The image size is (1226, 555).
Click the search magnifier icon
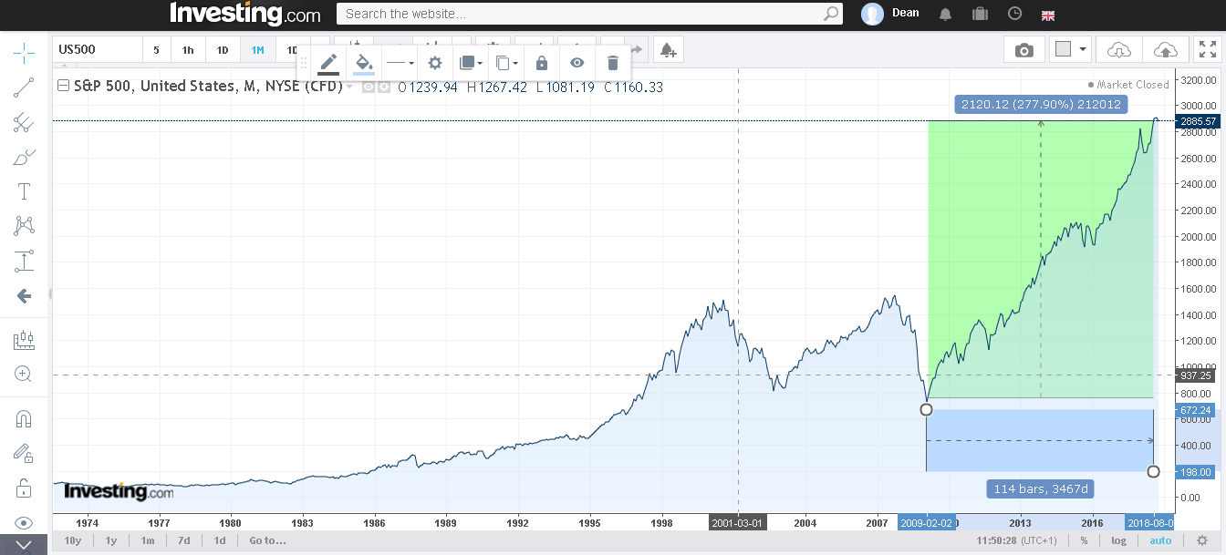tap(830, 14)
